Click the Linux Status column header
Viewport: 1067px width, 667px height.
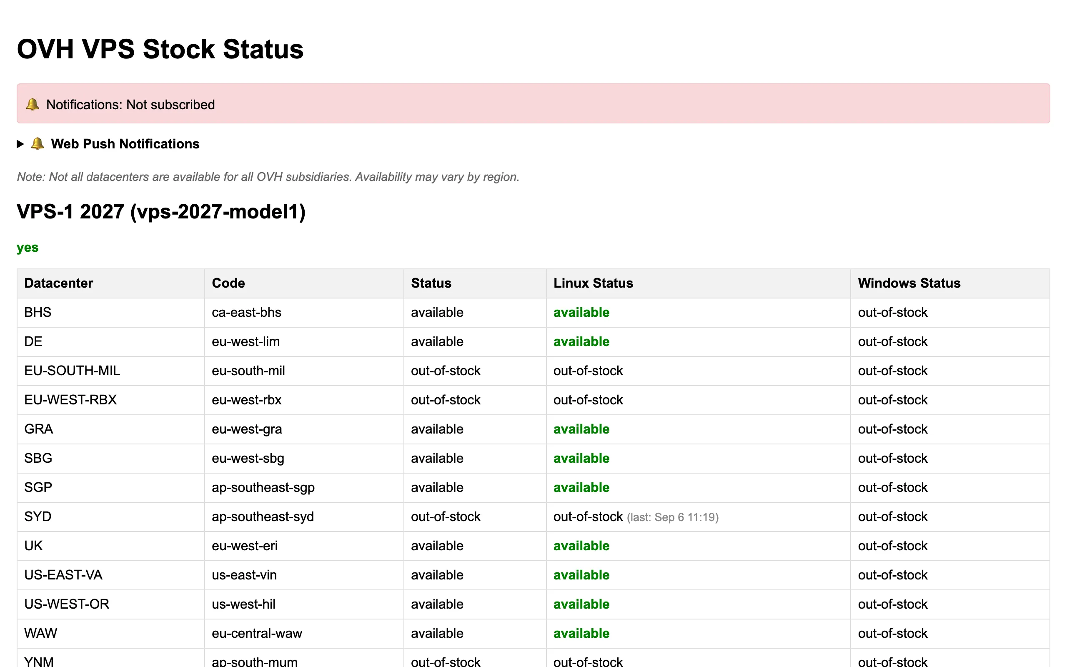699,283
